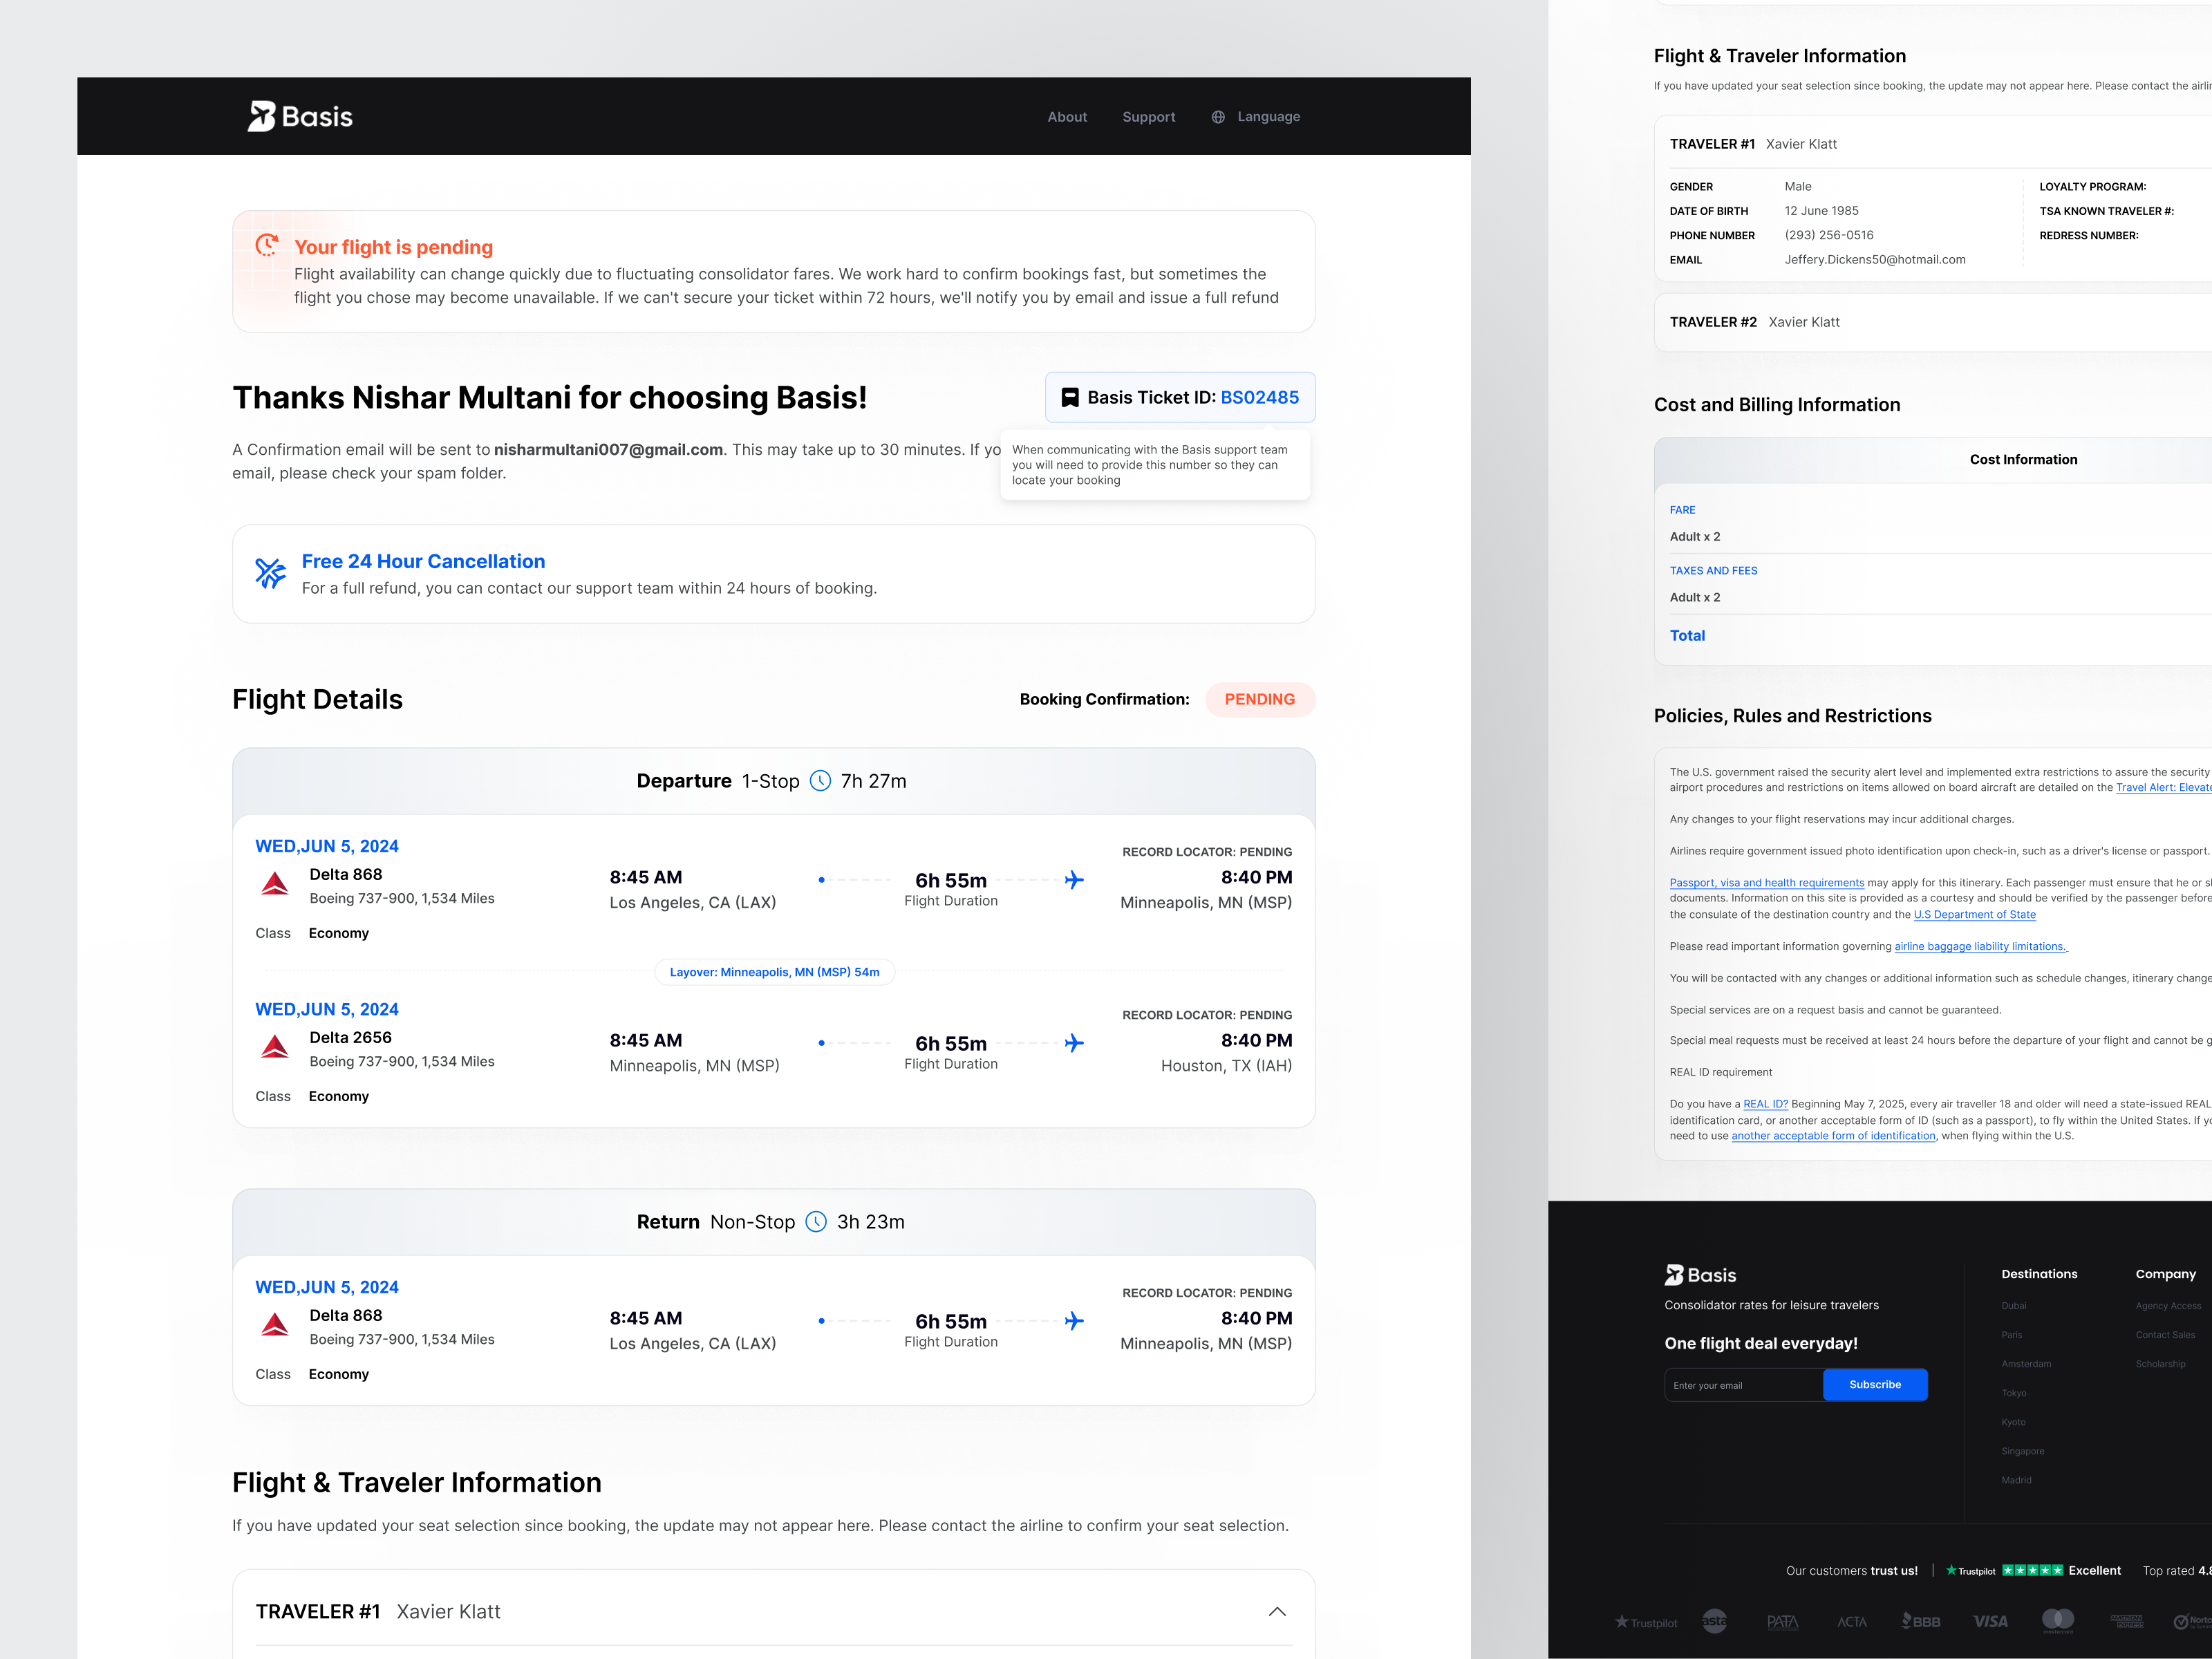Click the crossed-plane Free Cancellation icon
This screenshot has width=2212, height=1659.
270,573
